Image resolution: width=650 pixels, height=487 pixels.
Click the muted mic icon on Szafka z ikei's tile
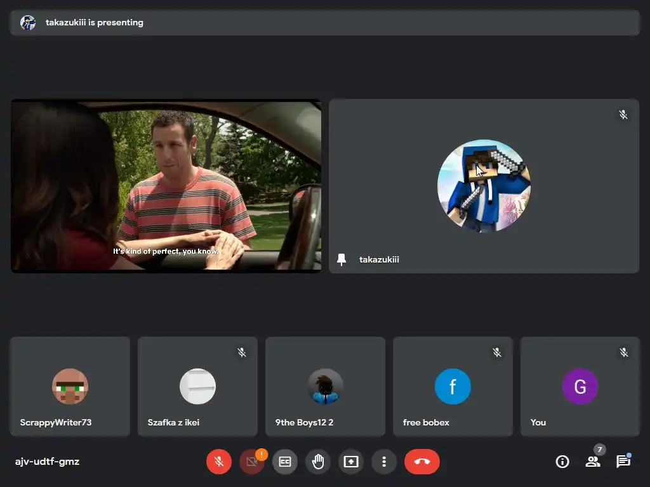click(242, 353)
